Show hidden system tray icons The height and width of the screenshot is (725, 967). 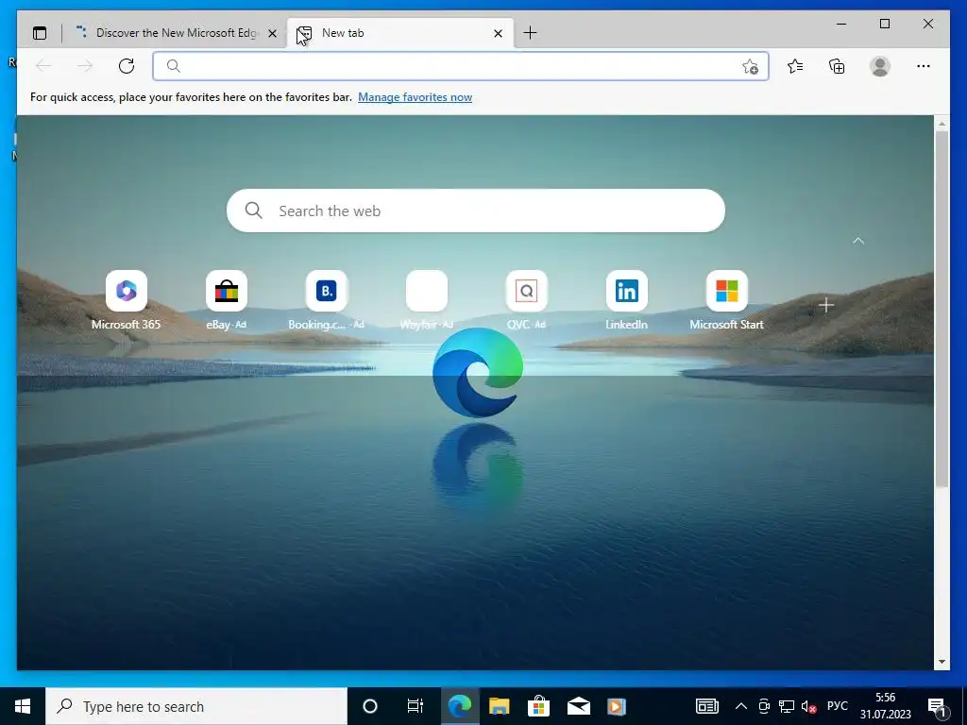tap(741, 706)
